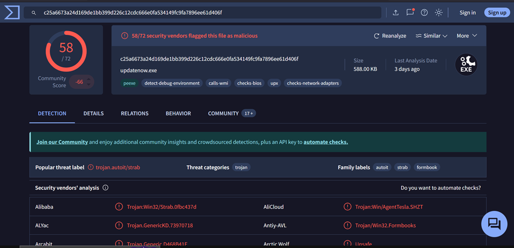Click the Alibaba vendor name
This screenshot has height=248, width=514.
point(44,207)
